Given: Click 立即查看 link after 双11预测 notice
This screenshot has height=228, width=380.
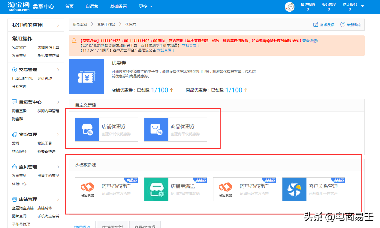Looking at the screenshot, I should pyautogui.click(x=191, y=46).
